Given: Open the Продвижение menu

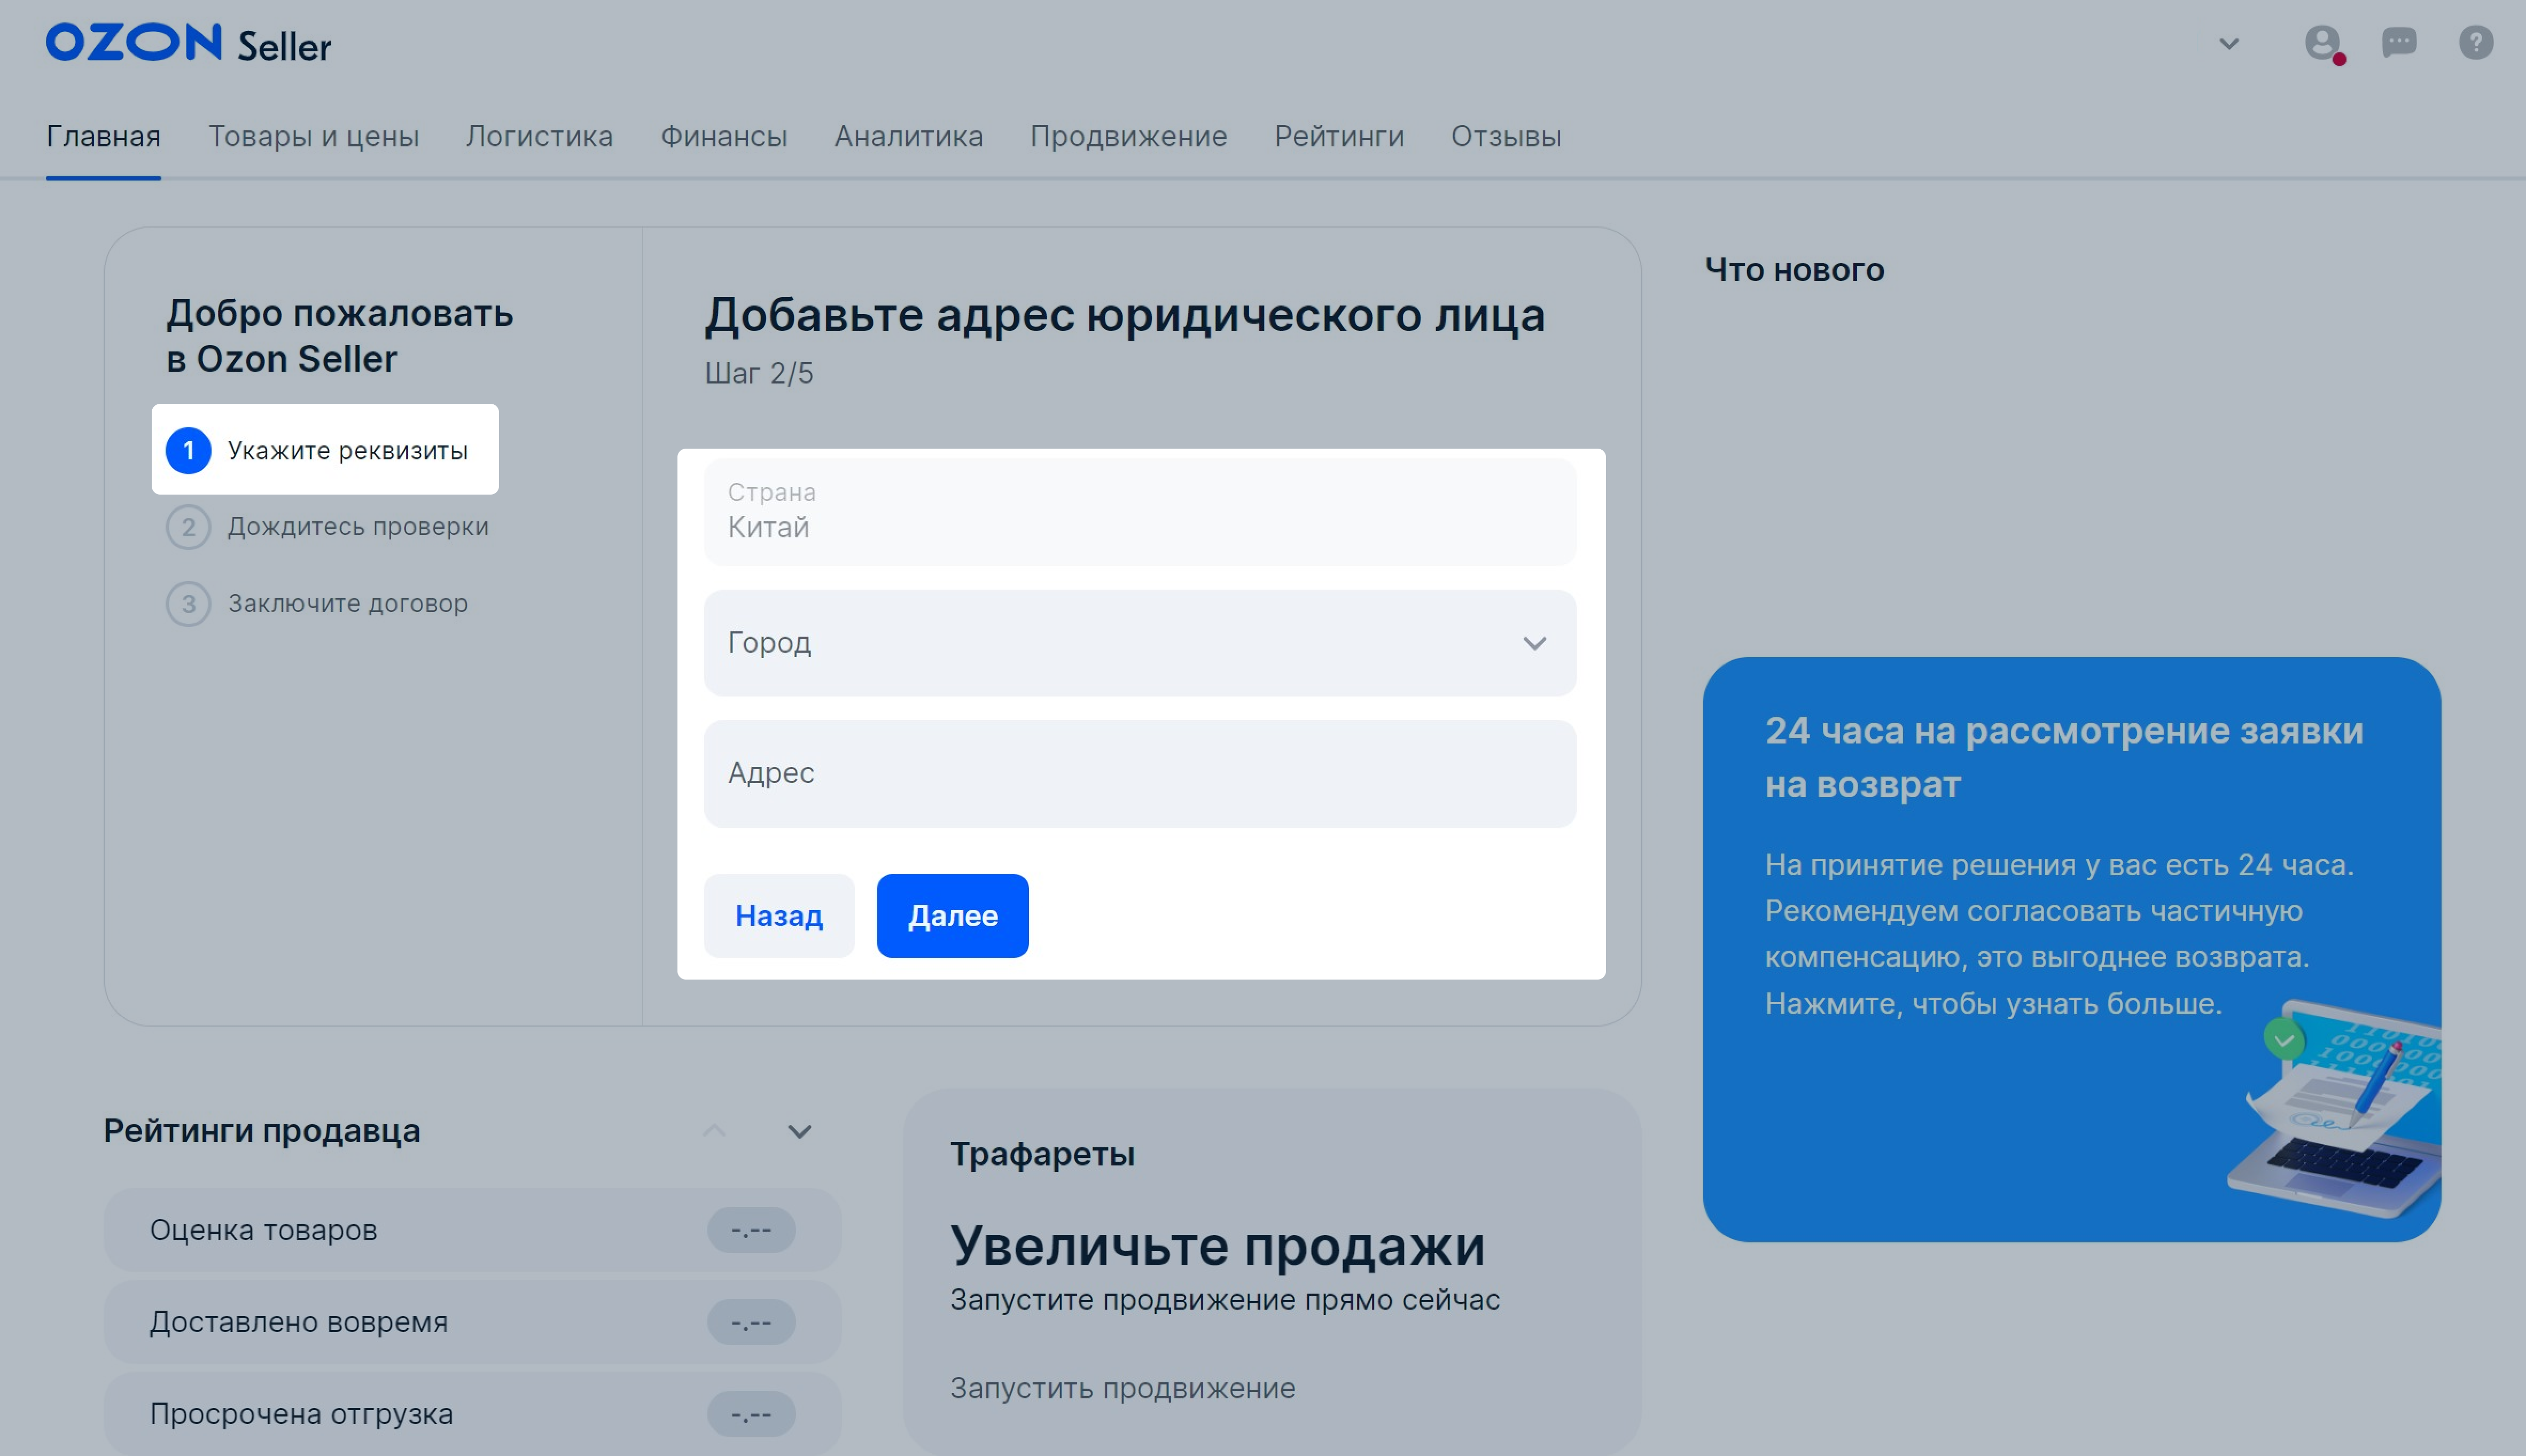Looking at the screenshot, I should pos(1129,136).
